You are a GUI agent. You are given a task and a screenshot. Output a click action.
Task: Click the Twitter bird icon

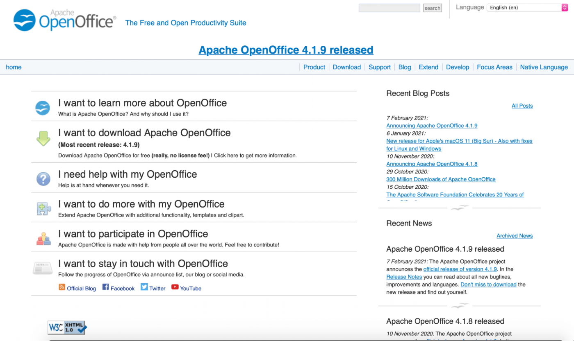click(x=144, y=287)
